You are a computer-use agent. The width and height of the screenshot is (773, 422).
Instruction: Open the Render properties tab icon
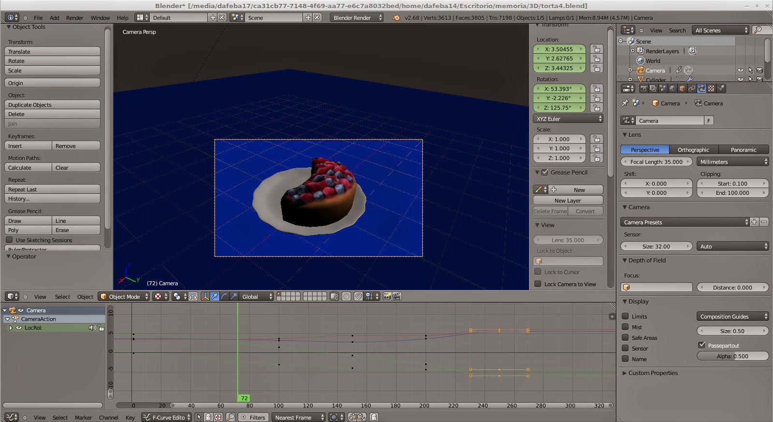click(644, 88)
